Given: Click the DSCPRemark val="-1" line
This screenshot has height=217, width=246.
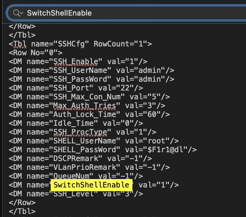Looking at the screenshot, I should pos(80,158).
